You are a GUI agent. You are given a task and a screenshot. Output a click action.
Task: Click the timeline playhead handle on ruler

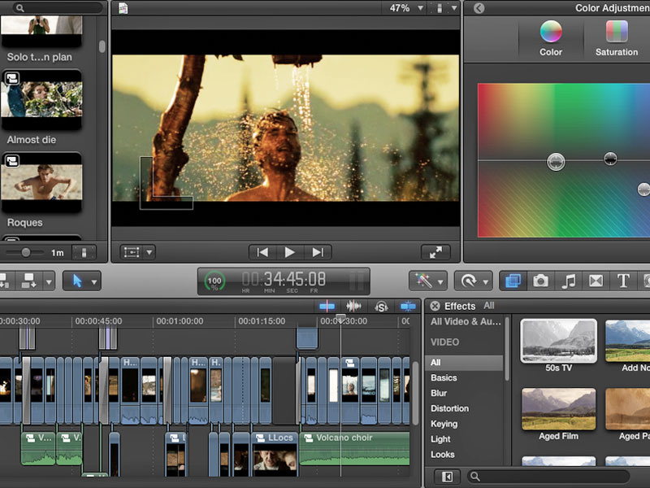click(340, 319)
